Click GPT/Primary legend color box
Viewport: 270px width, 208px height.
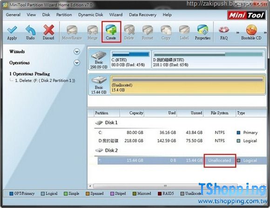11,194
